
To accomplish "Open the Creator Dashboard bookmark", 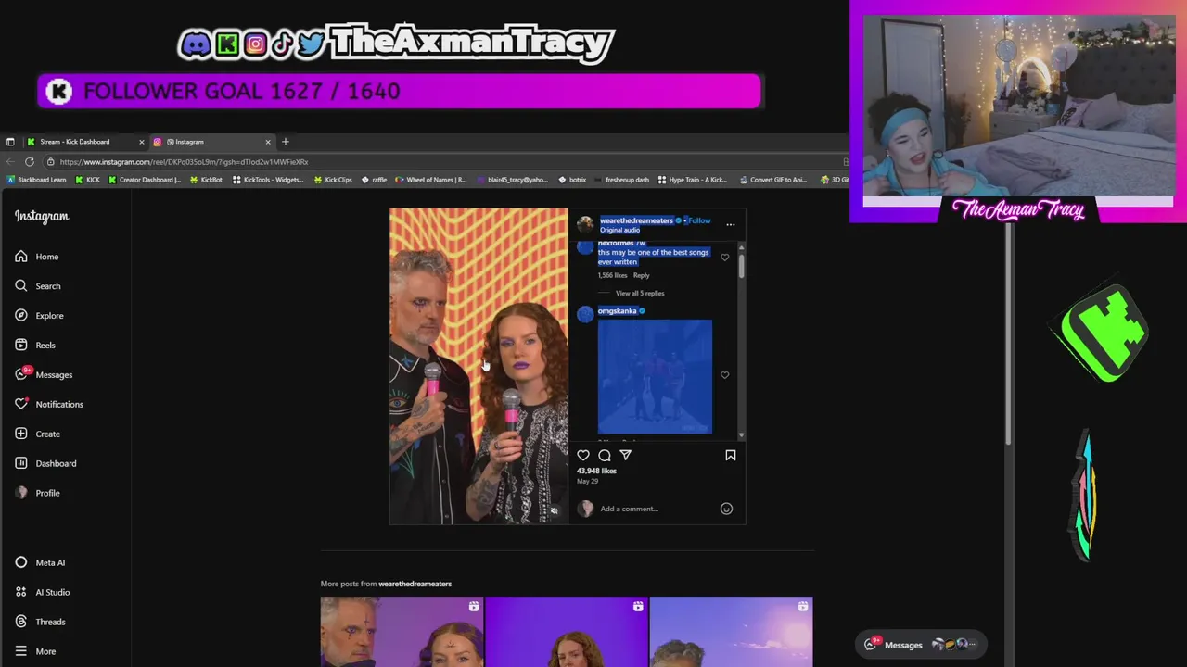I will coord(145,180).
